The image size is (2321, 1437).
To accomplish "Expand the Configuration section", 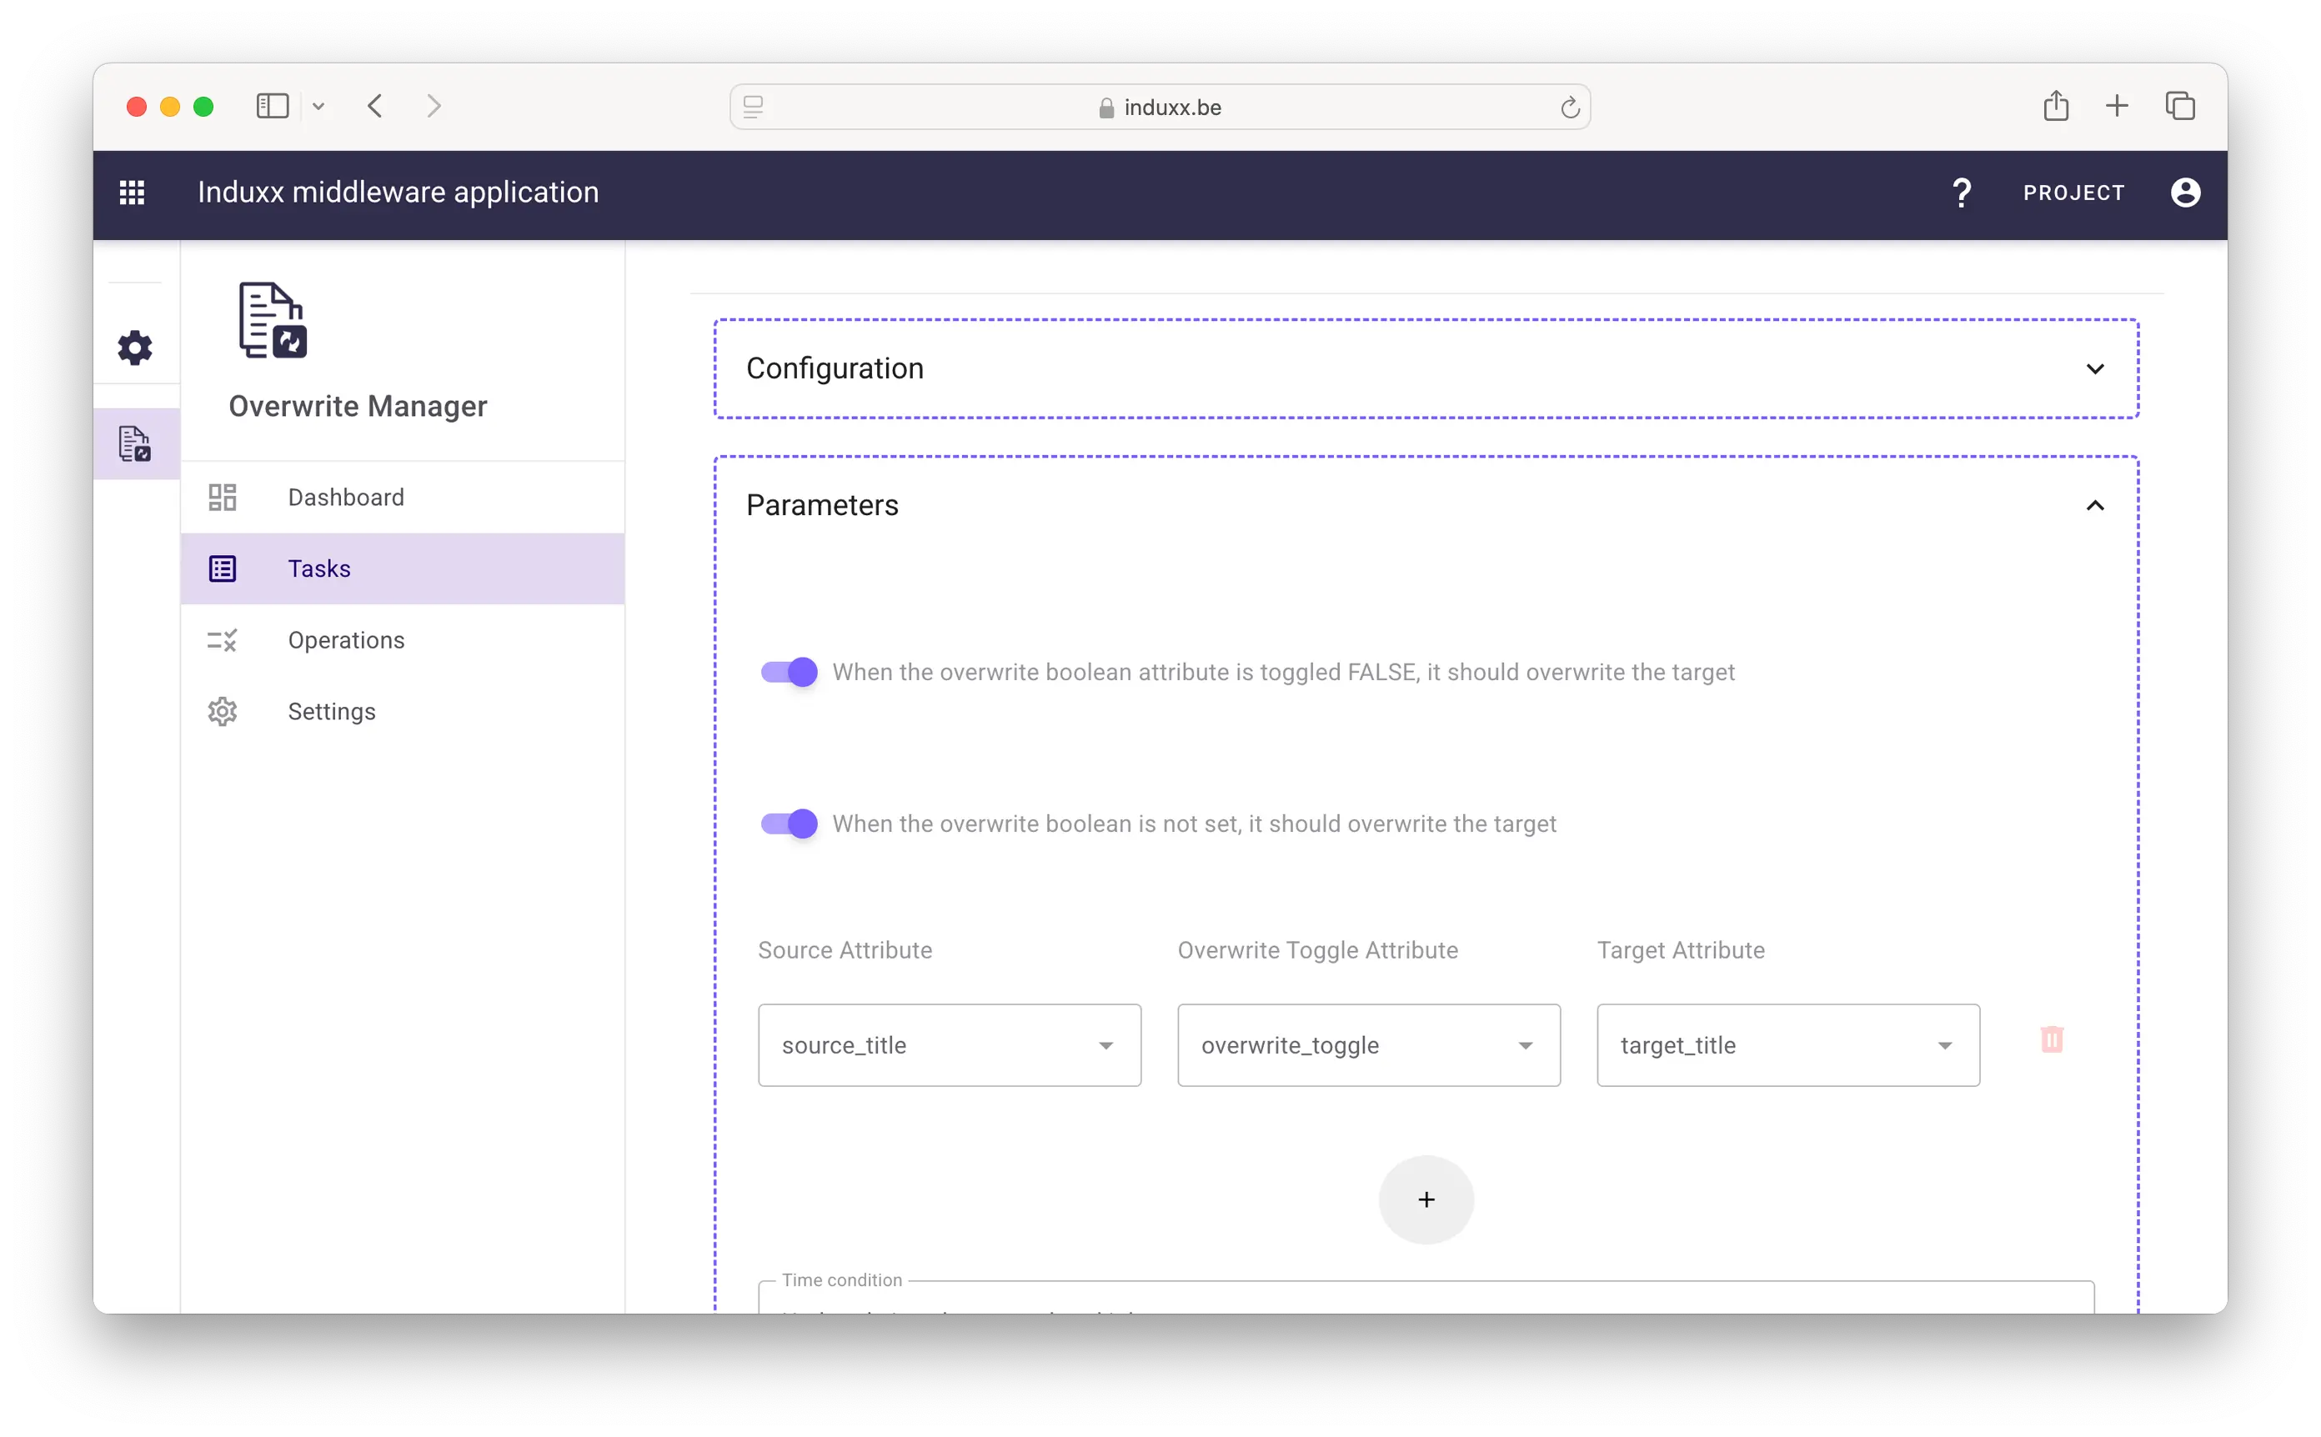I will pos(2095,368).
